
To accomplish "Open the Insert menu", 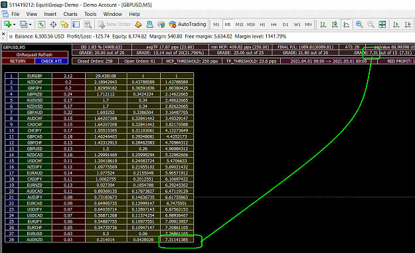I will point(50,14).
